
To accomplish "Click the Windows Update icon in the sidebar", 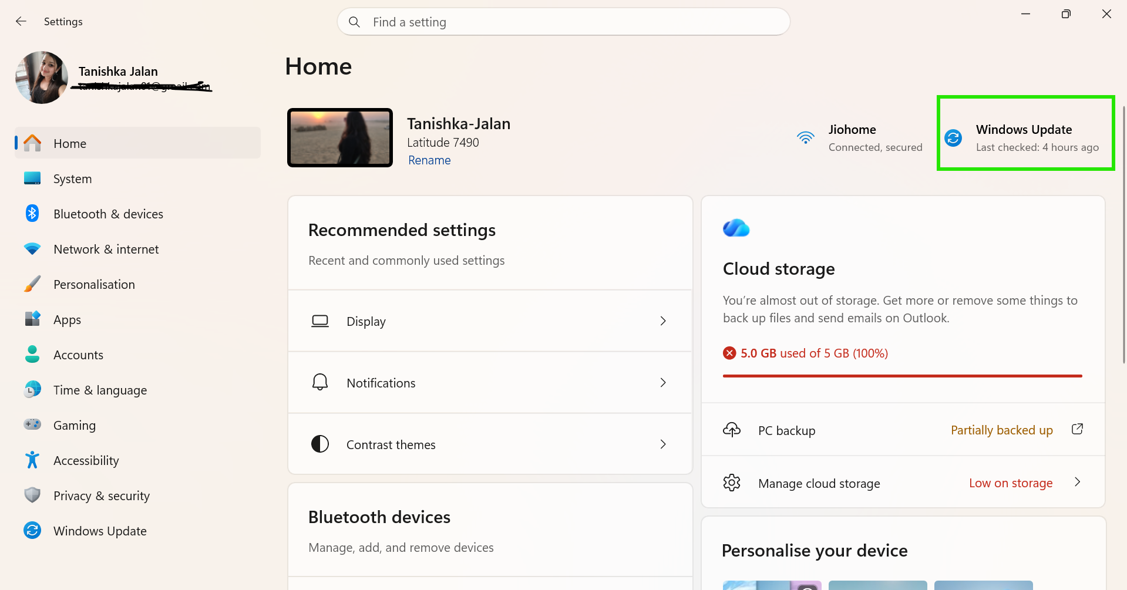I will 32,530.
